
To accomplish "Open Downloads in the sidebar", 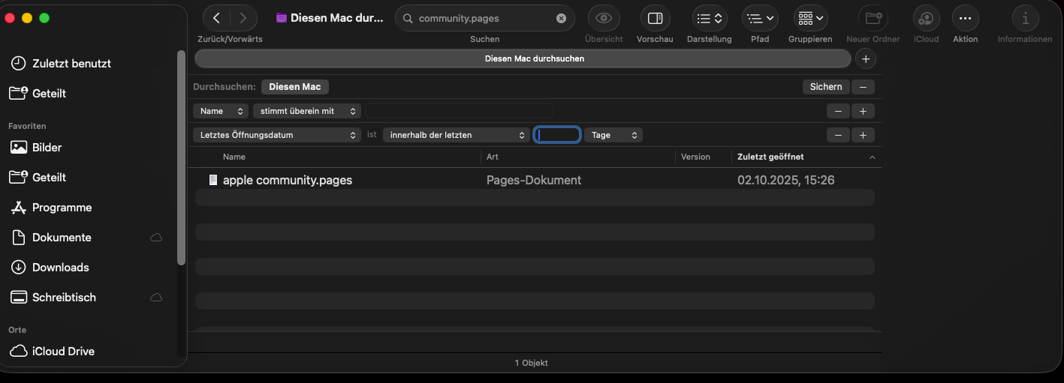I will coord(60,268).
